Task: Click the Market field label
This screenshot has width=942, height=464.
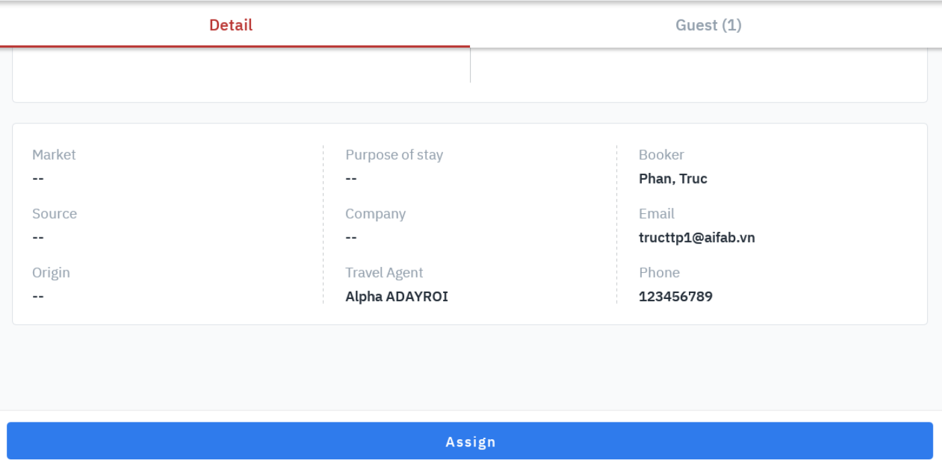Action: click(54, 155)
